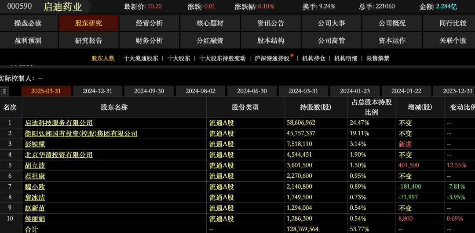
Task: Click the 新进 change entry
Action: pyautogui.click(x=406, y=144)
